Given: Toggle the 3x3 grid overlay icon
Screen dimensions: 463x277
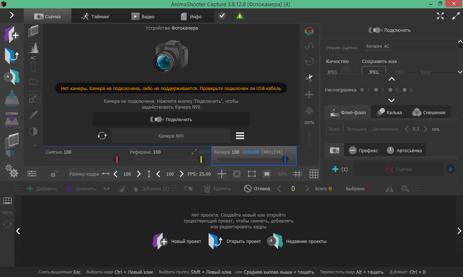Looking at the screenshot, I should pyautogui.click(x=314, y=174).
